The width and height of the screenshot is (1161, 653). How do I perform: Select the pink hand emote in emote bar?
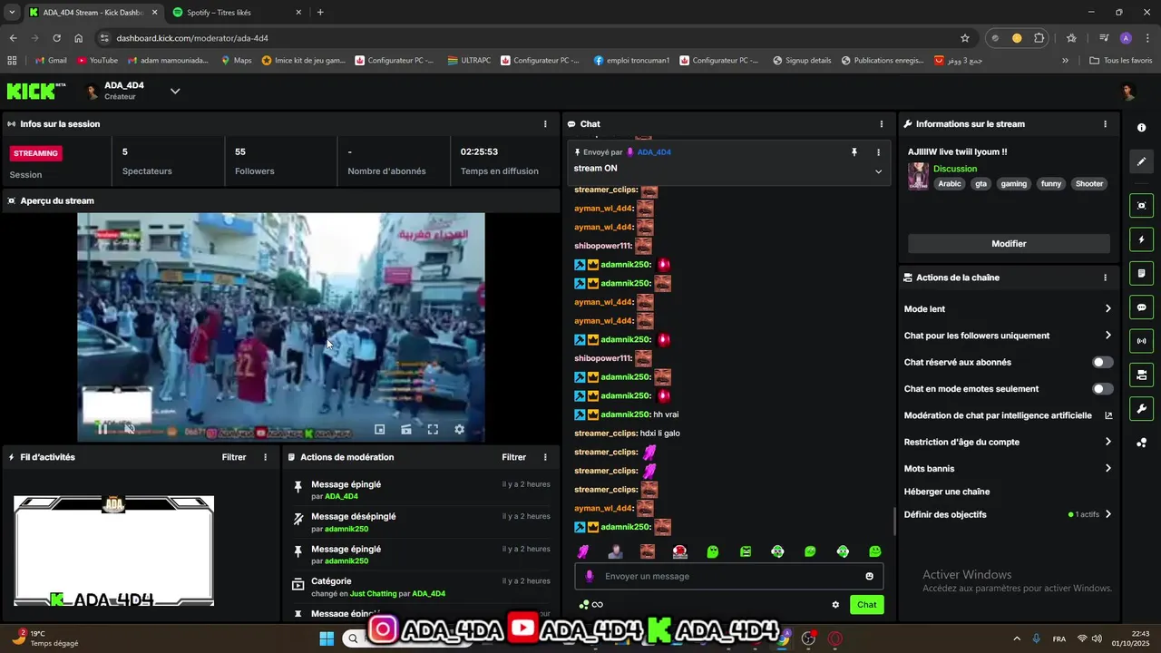[583, 551]
